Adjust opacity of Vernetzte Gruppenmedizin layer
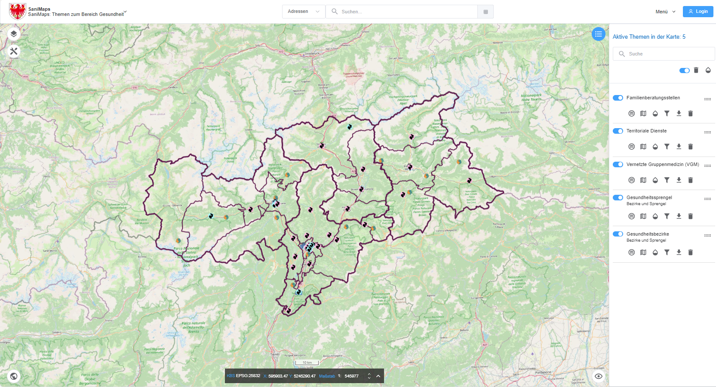 pyautogui.click(x=655, y=180)
